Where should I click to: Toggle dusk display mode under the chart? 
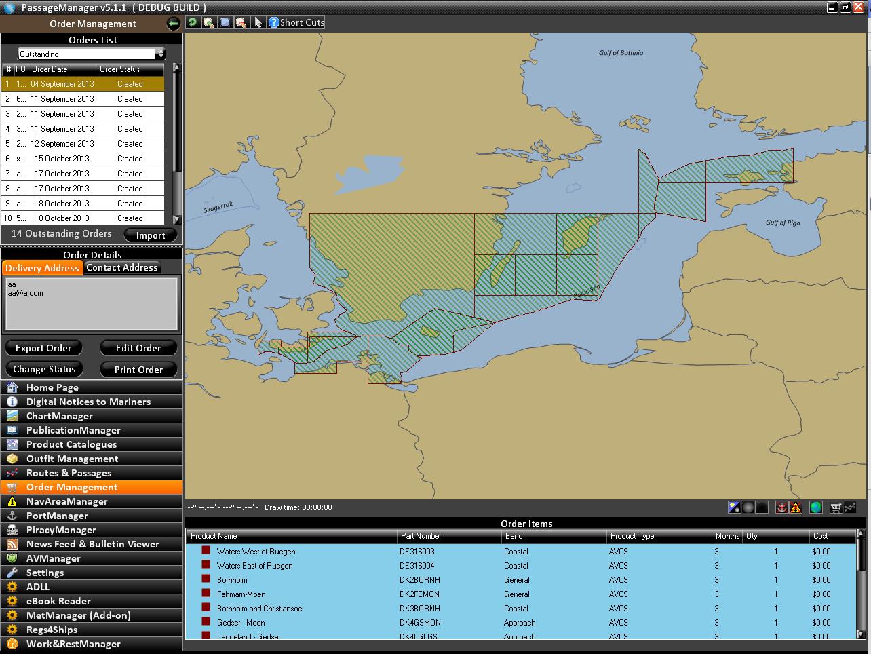coord(748,507)
